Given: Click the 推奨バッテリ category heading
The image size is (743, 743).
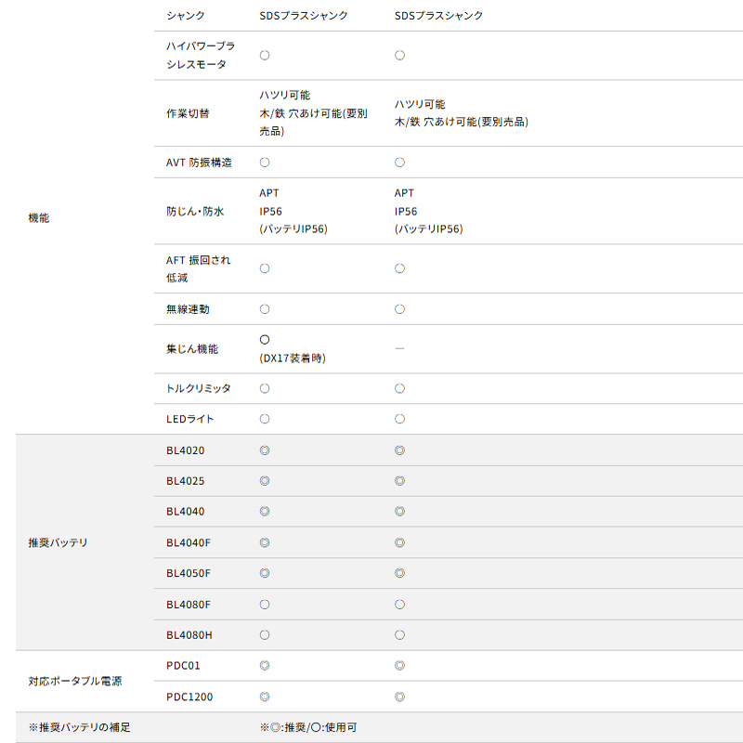Looking at the screenshot, I should [x=58, y=542].
